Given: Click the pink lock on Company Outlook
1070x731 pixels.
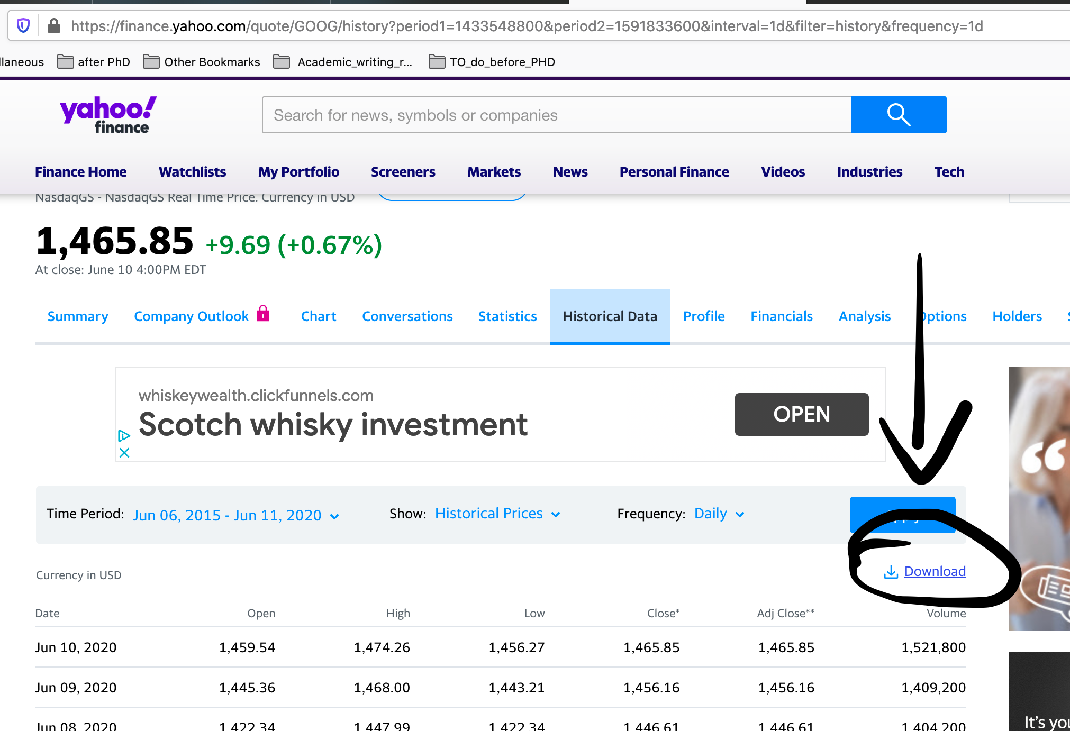Looking at the screenshot, I should tap(263, 313).
